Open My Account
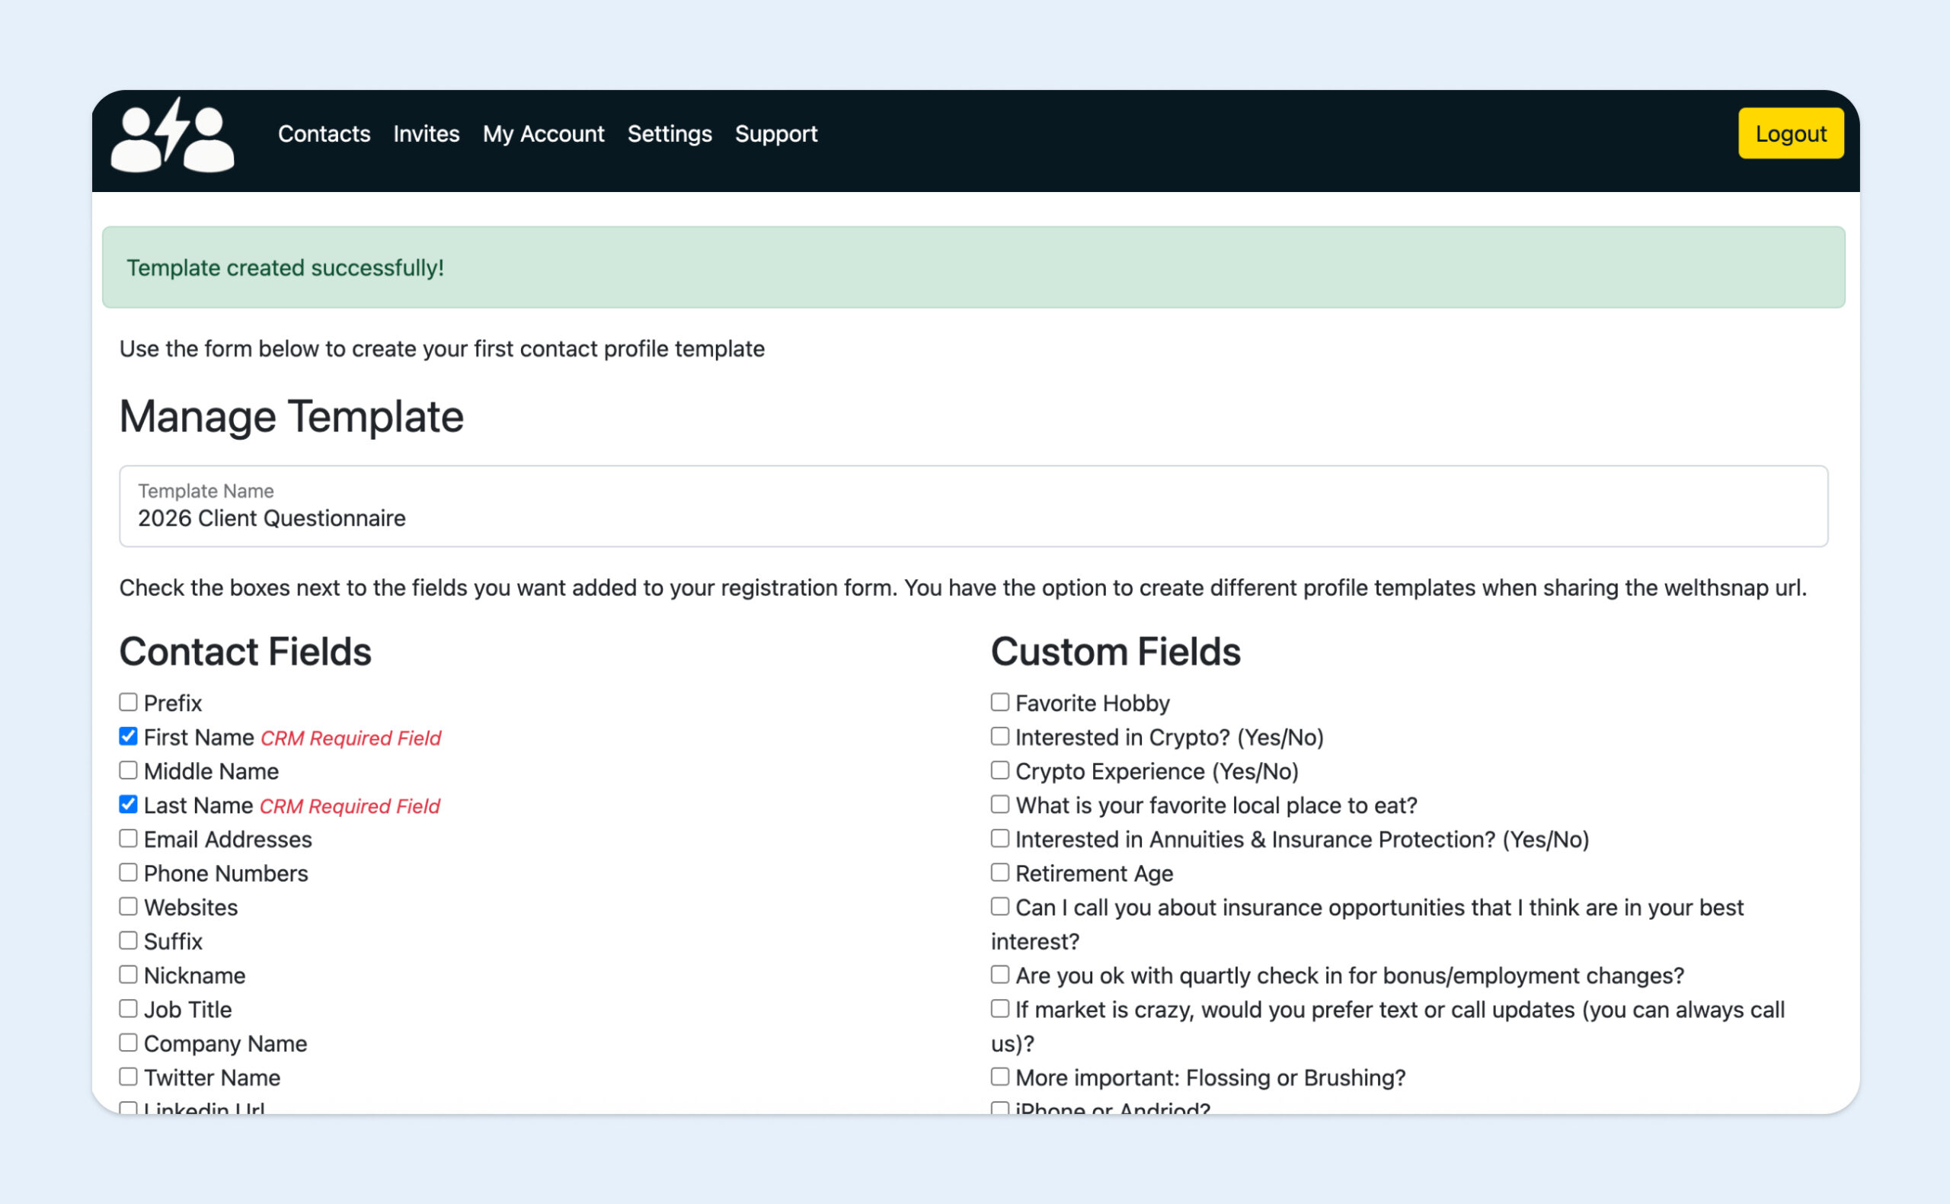Viewport: 1950px width, 1204px height. click(x=544, y=134)
